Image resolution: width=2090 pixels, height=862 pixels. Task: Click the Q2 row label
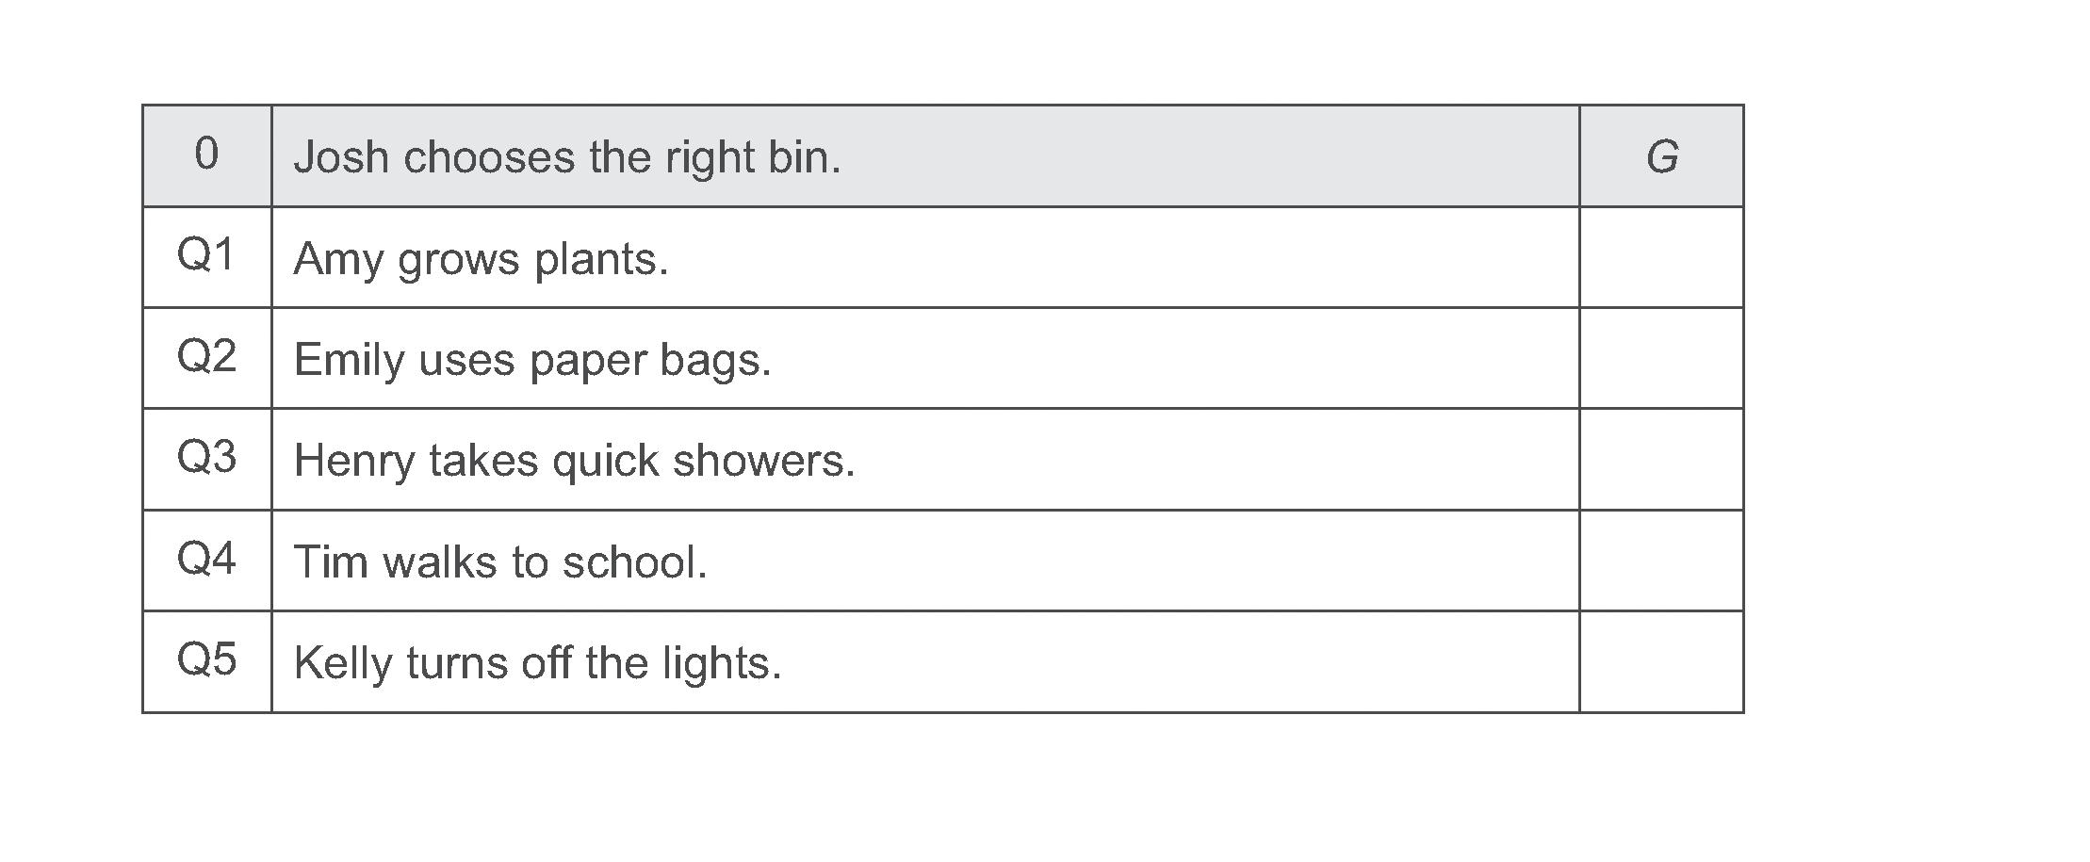click(x=206, y=357)
